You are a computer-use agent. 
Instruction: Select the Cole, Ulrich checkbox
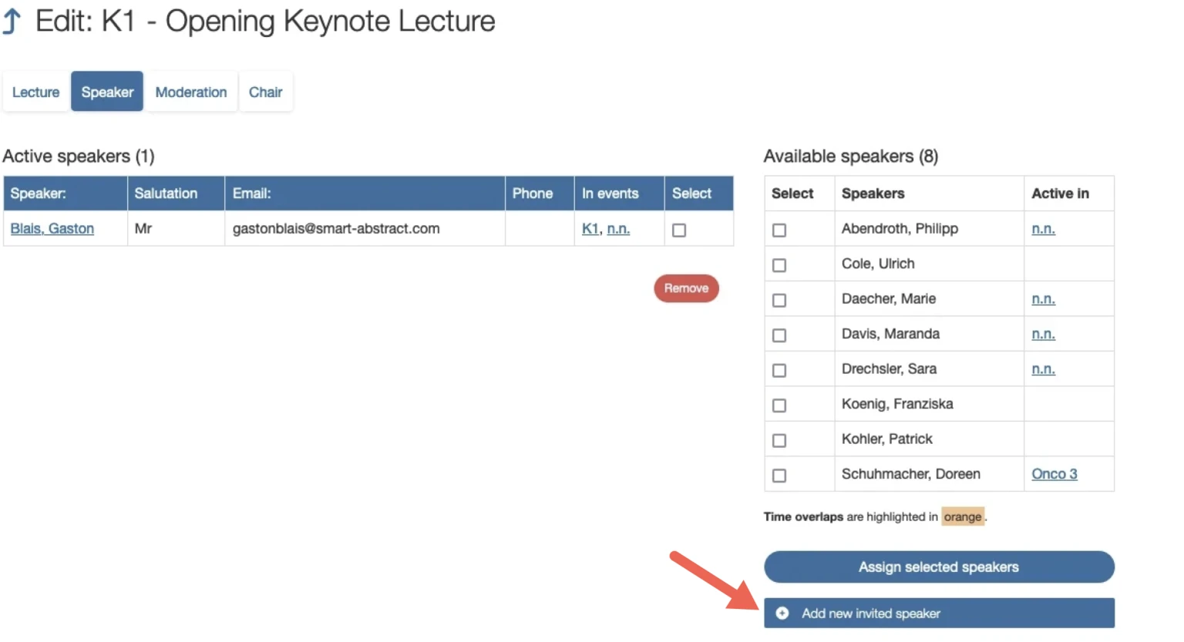point(779,265)
